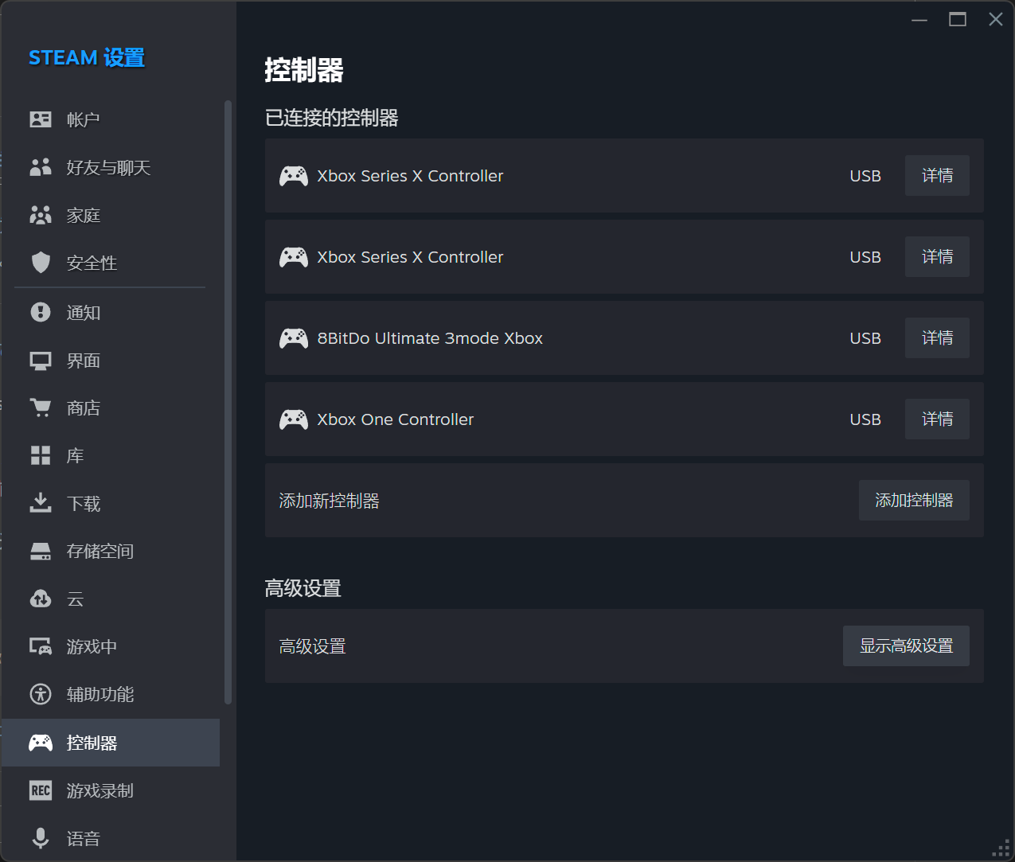1015x862 pixels.
Task: Click the 游戏录制 REC icon
Action: click(x=41, y=790)
